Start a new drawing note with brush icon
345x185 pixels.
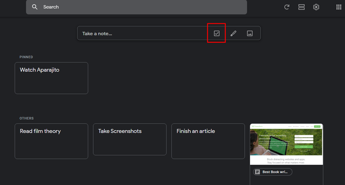click(233, 33)
